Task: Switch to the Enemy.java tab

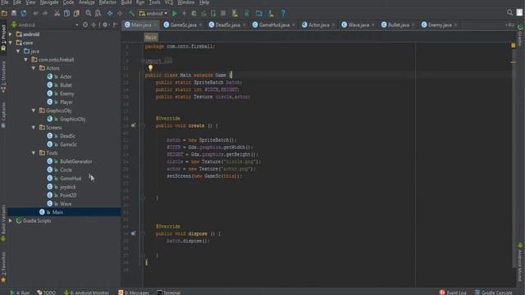Action: click(440, 25)
